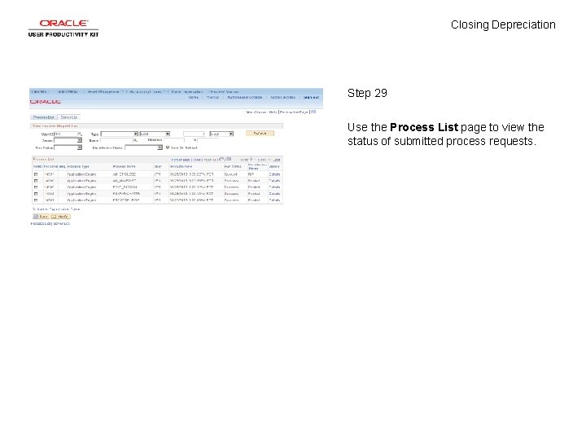Click the Server List link at page bottom
Viewport: 586px width, 440px height.
(62, 224)
